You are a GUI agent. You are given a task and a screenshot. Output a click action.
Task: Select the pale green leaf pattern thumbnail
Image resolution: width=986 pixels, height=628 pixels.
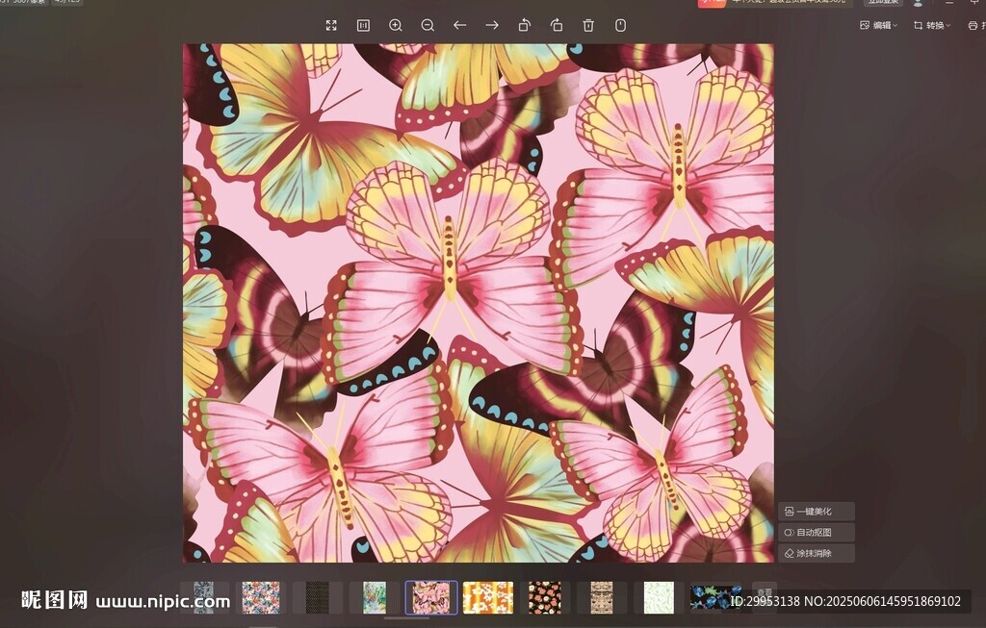pos(658,597)
